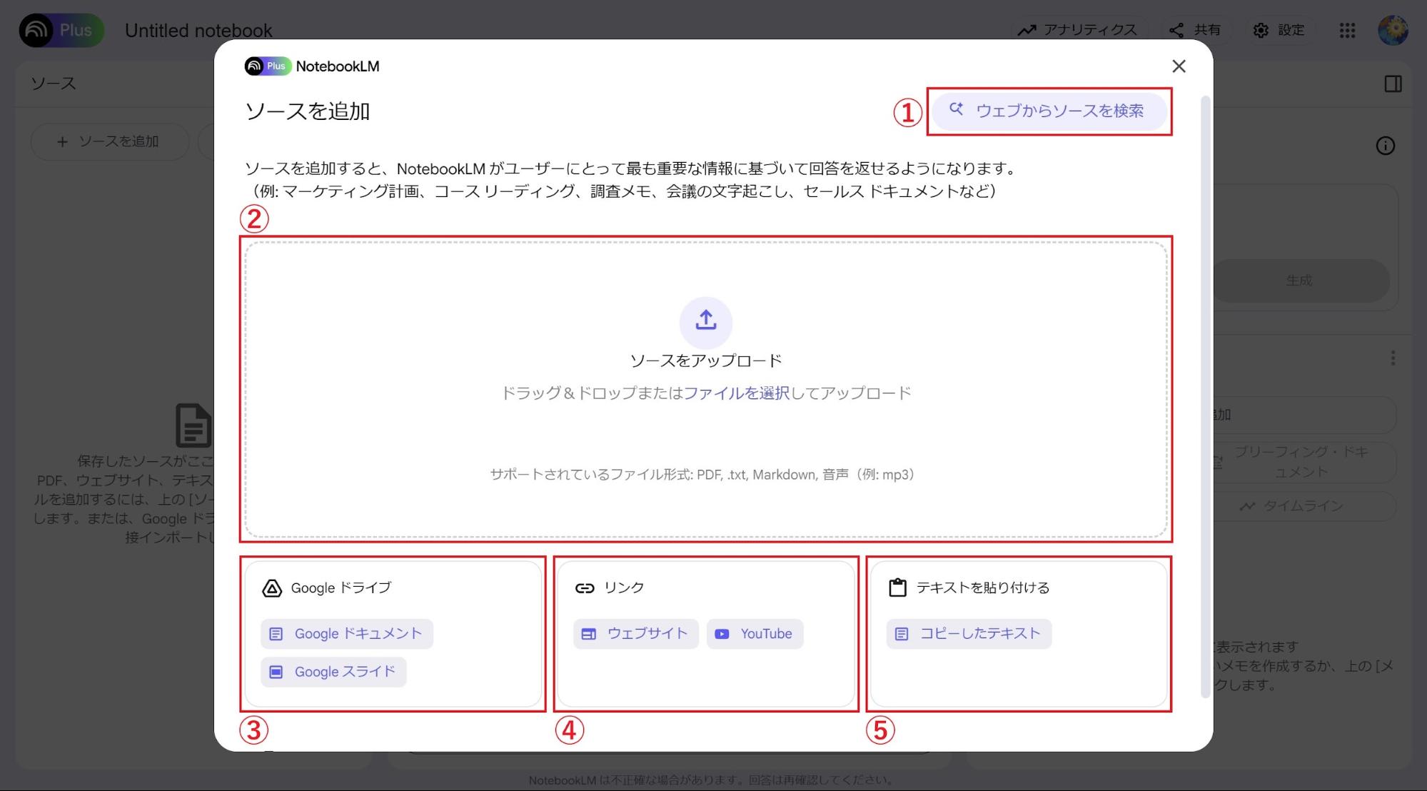Click the タイムライン button in background

[x=1305, y=506]
